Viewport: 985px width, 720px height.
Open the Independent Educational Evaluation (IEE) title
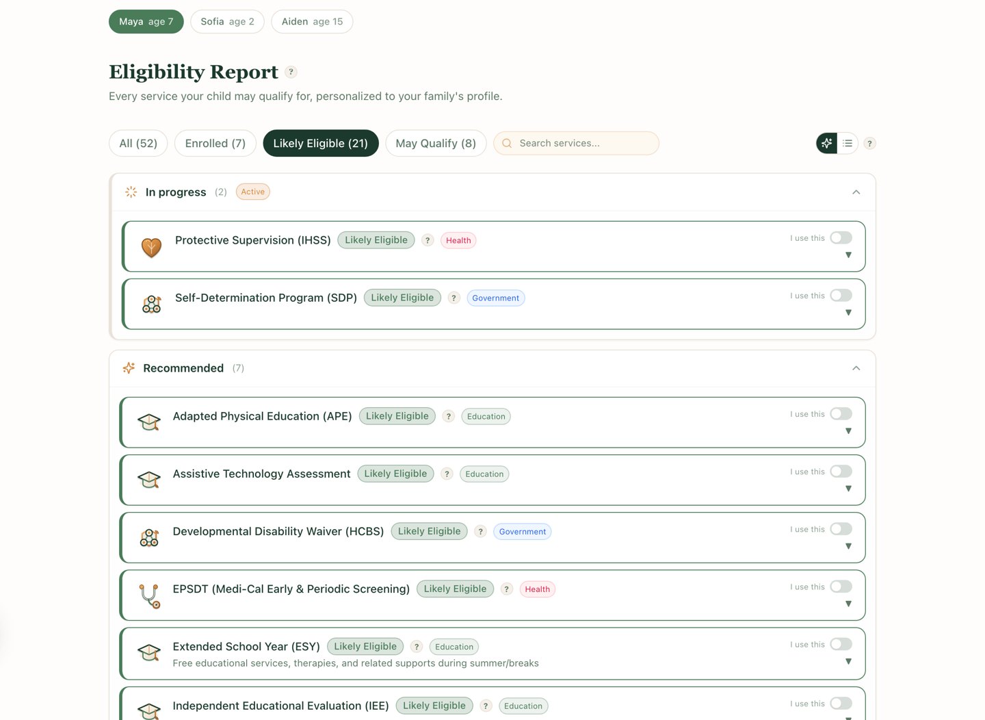[280, 706]
